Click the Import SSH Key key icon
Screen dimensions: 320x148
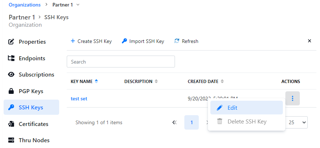pyautogui.click(x=124, y=41)
